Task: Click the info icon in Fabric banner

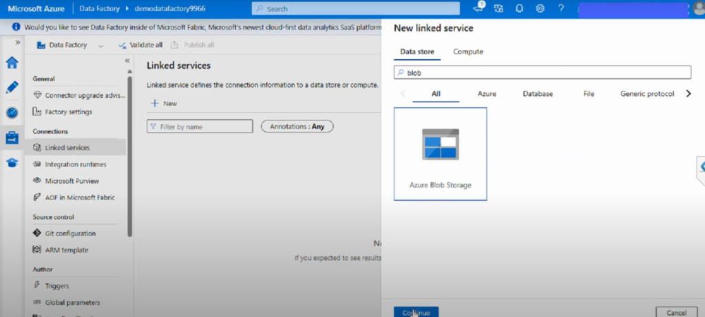Action: (x=17, y=27)
